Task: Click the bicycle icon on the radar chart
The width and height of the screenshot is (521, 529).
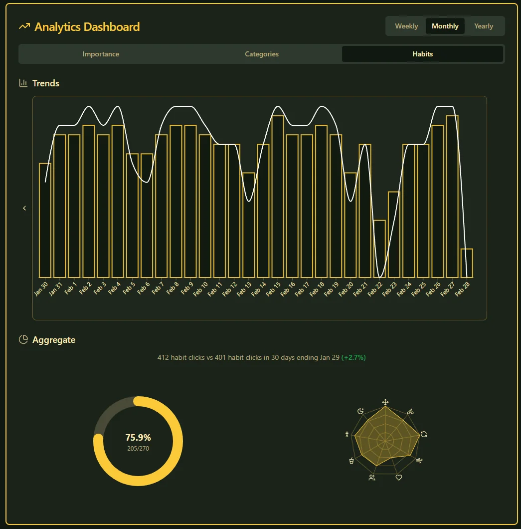Action: (x=410, y=412)
